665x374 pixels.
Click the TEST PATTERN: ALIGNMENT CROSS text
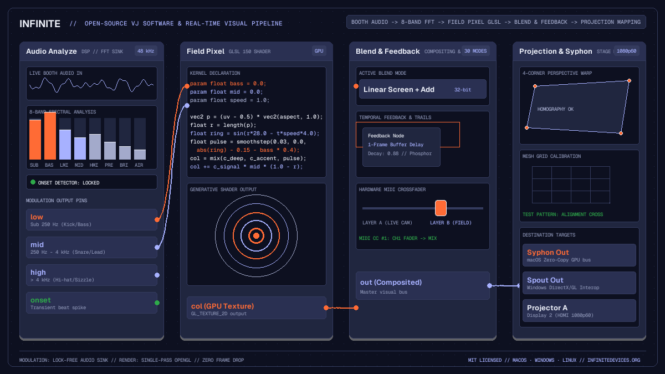coord(563,214)
